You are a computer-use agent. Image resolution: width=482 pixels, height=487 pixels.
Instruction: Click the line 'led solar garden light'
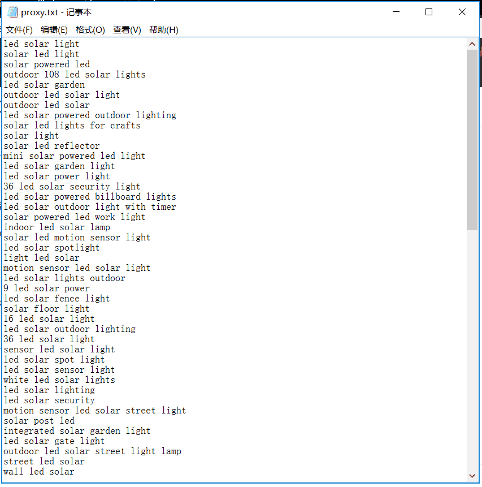(59, 166)
